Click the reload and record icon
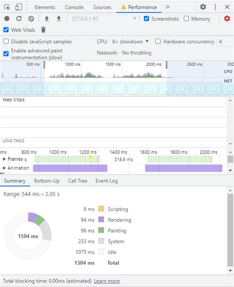 (x=19, y=19)
